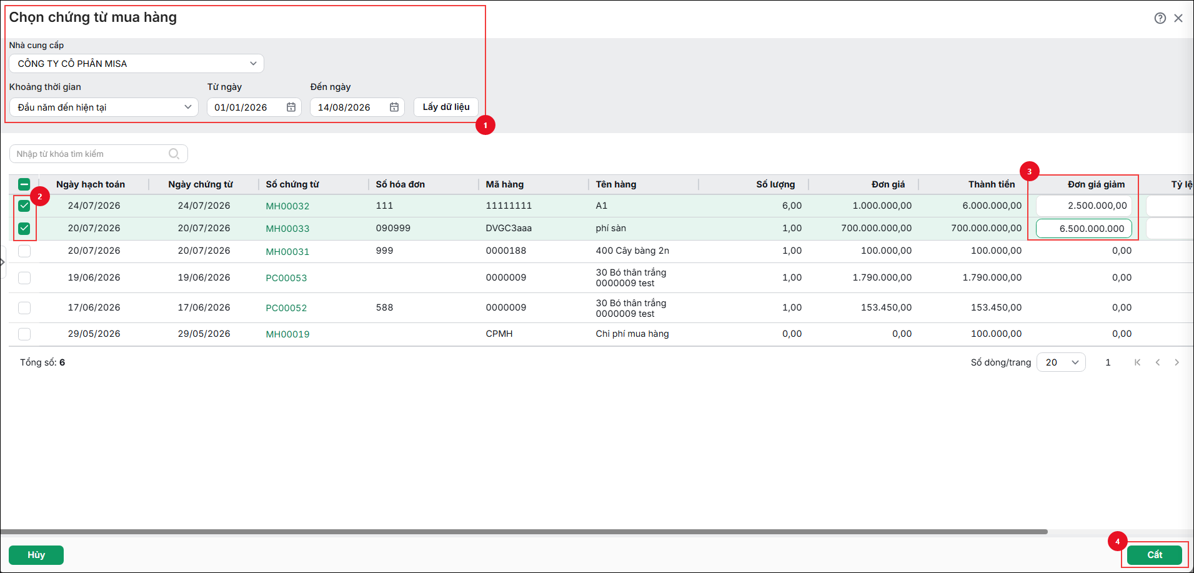The width and height of the screenshot is (1194, 573).
Task: Check the MH00031 row checkbox
Action: pos(24,251)
